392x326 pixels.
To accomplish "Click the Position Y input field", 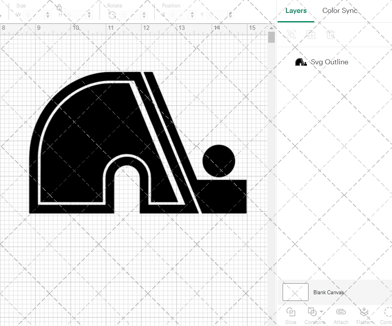I will [217, 15].
